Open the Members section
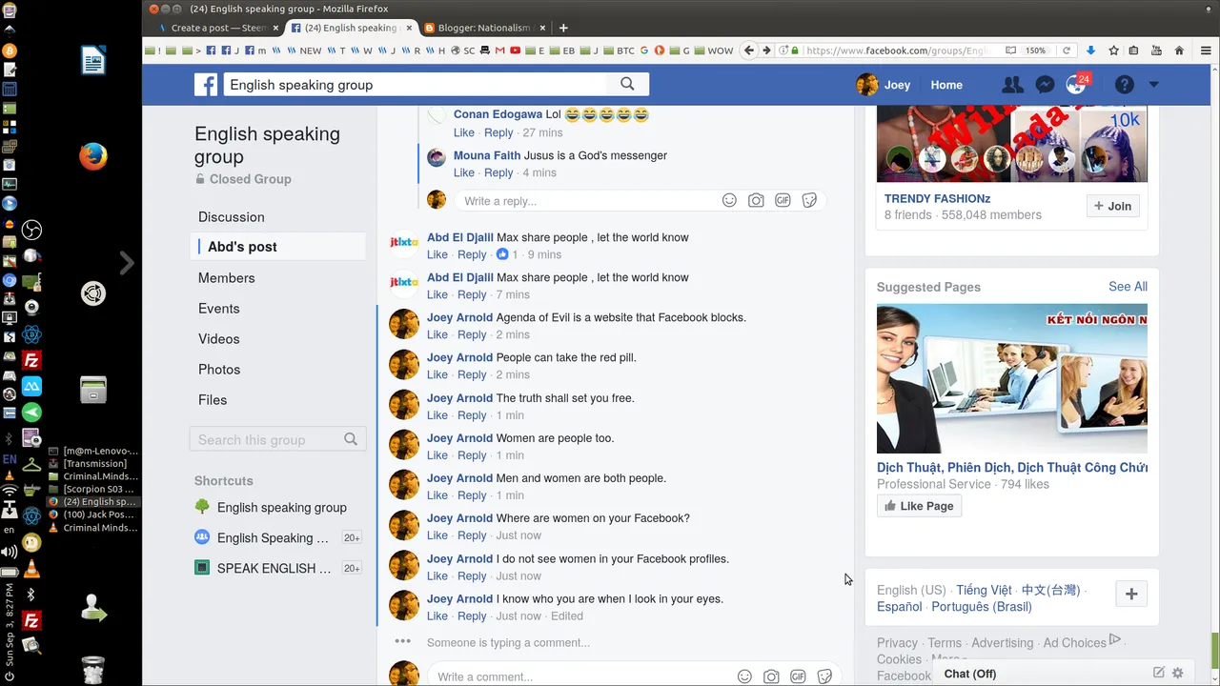This screenshot has width=1220, height=686. coord(227,278)
